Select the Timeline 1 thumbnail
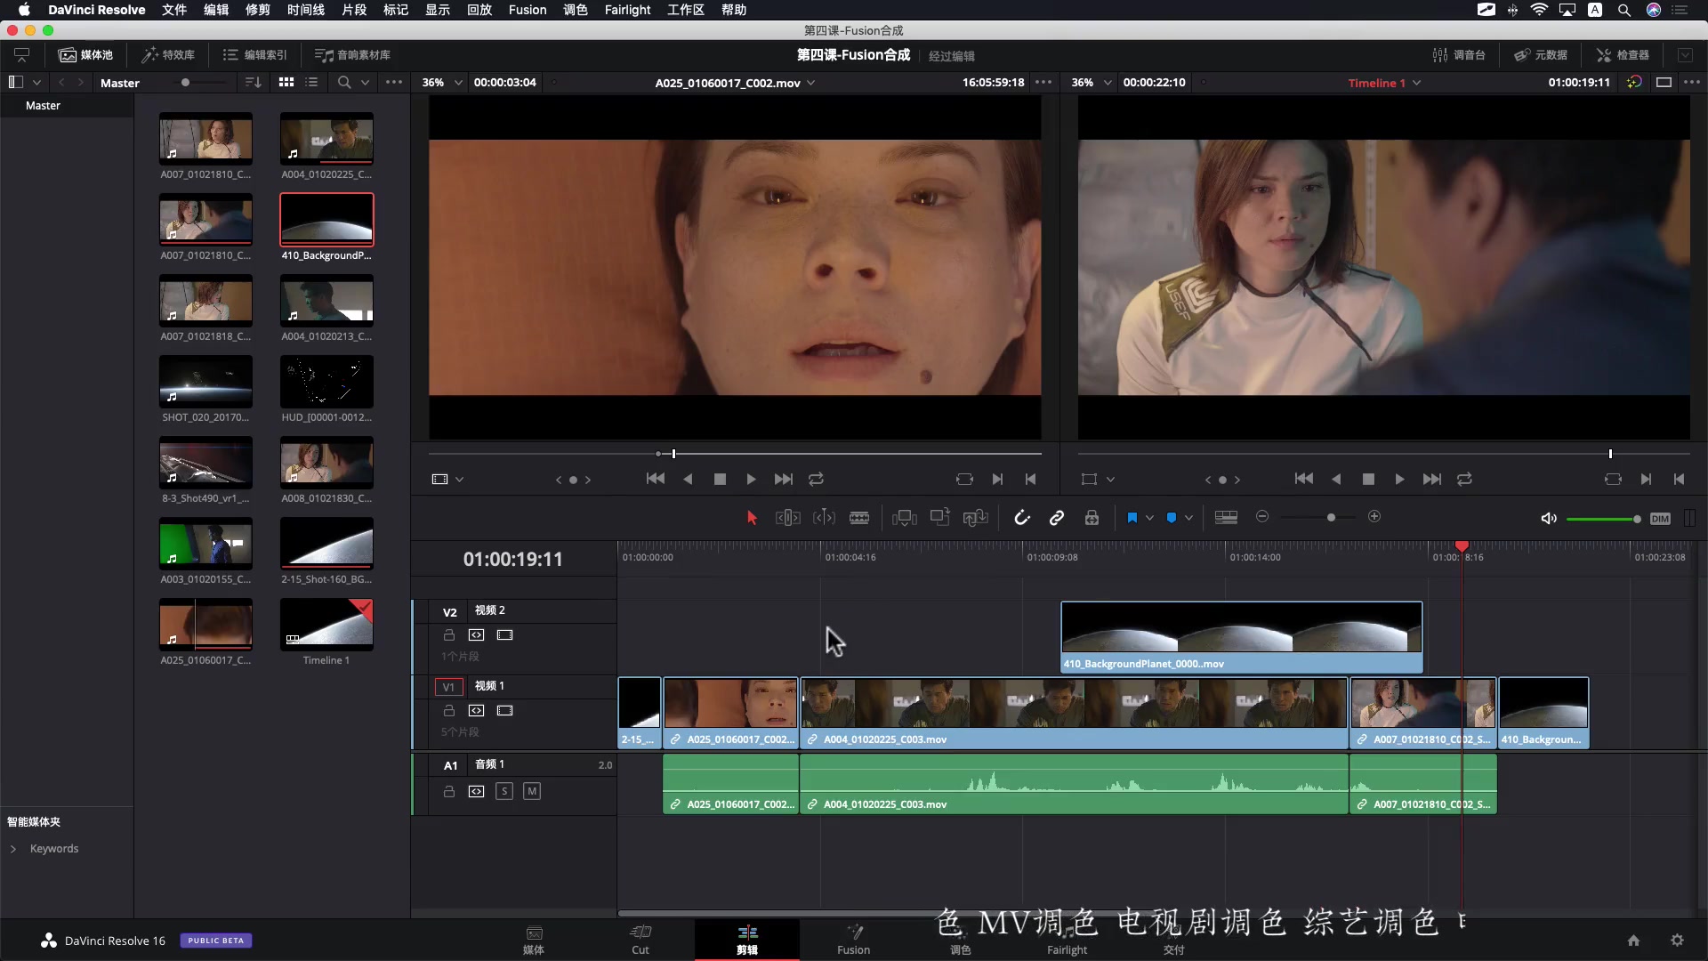Viewport: 1708px width, 961px height. coord(326,624)
